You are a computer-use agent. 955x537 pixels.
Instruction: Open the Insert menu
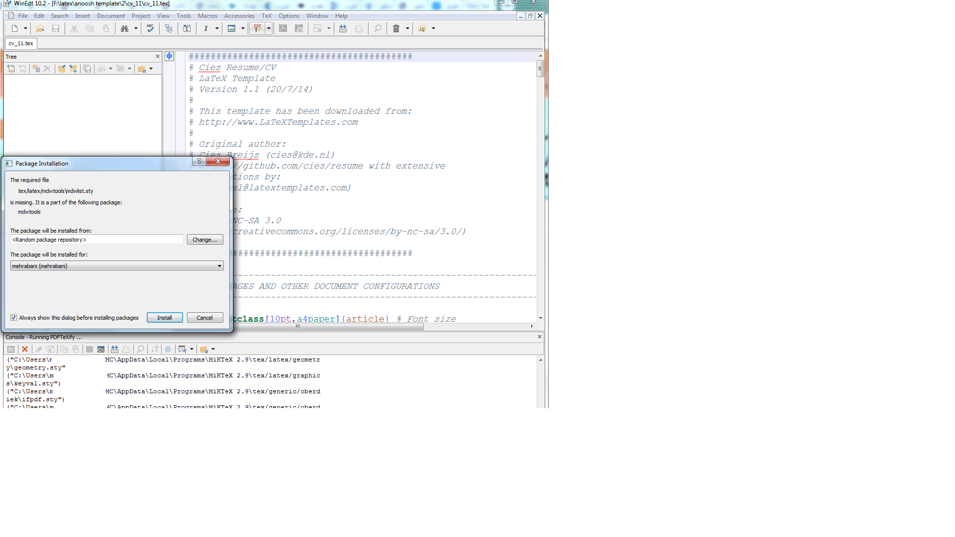[x=83, y=16]
